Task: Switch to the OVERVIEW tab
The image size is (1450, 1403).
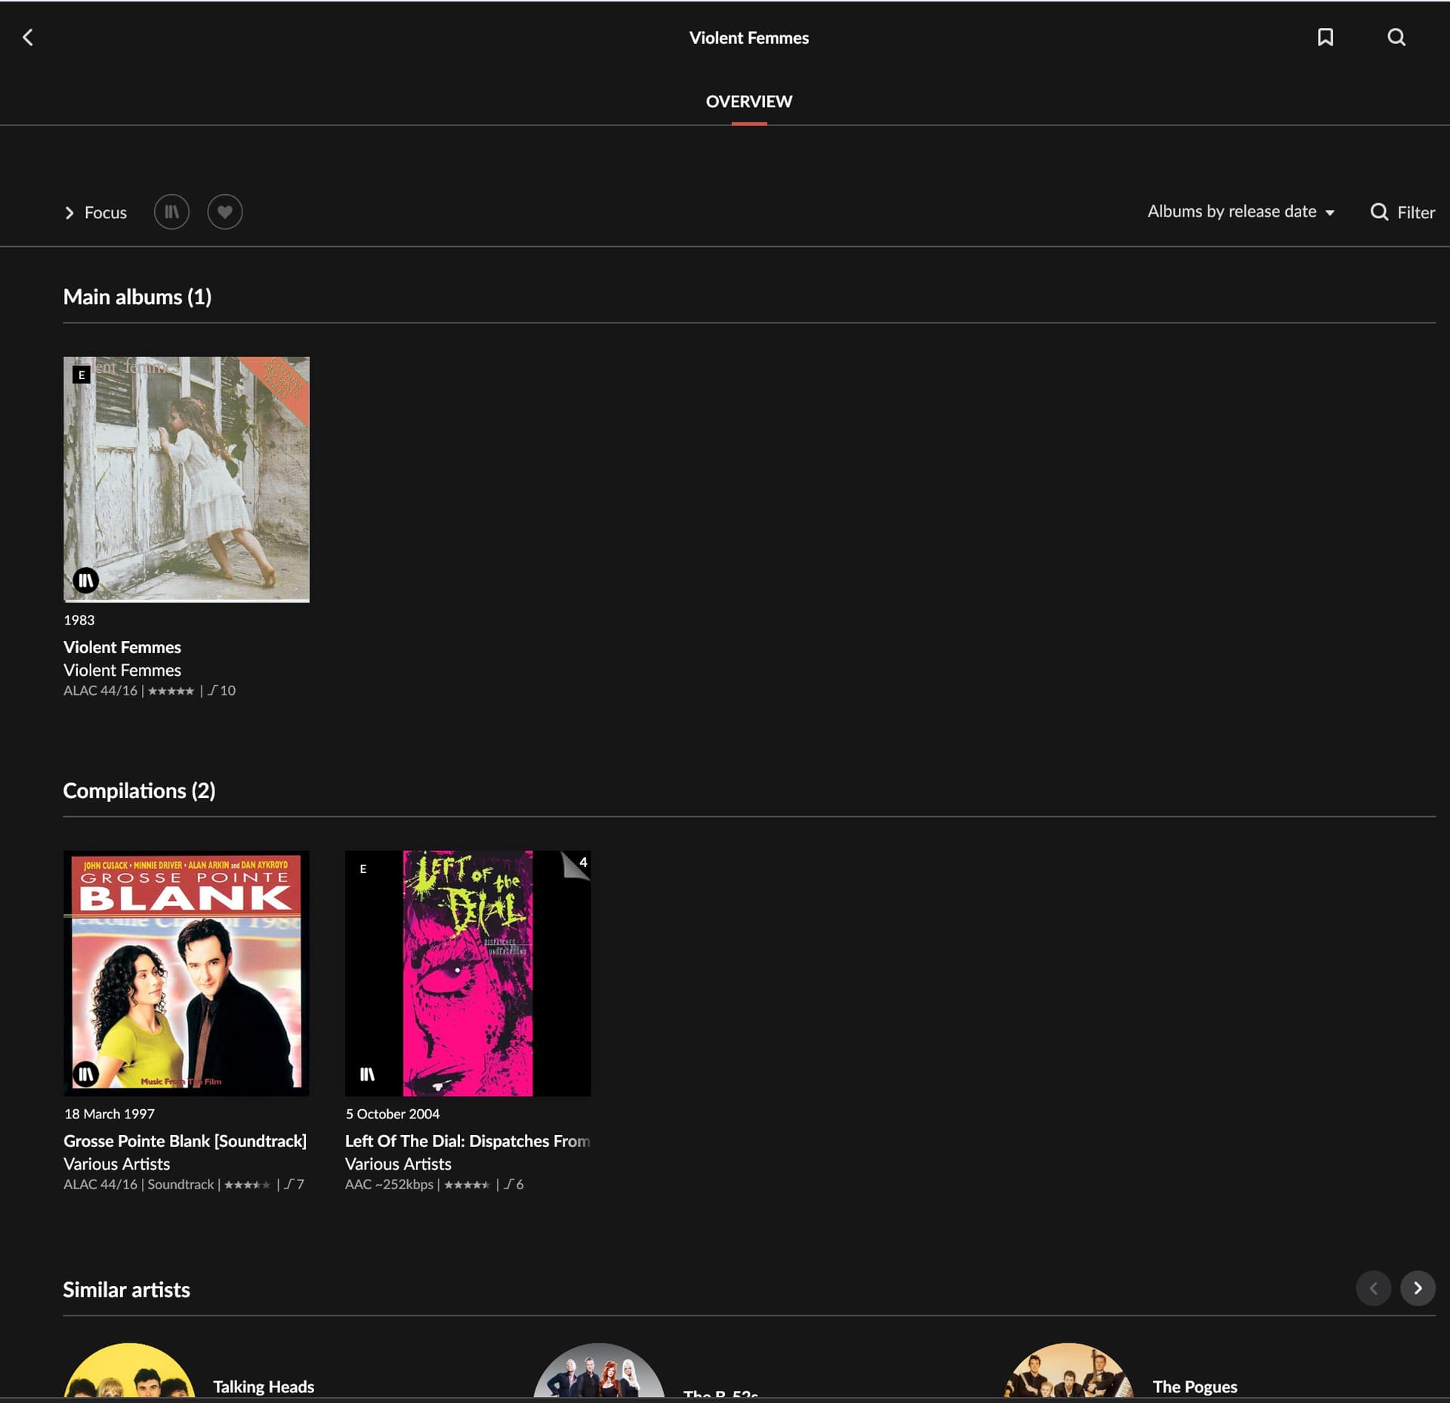Action: click(748, 101)
